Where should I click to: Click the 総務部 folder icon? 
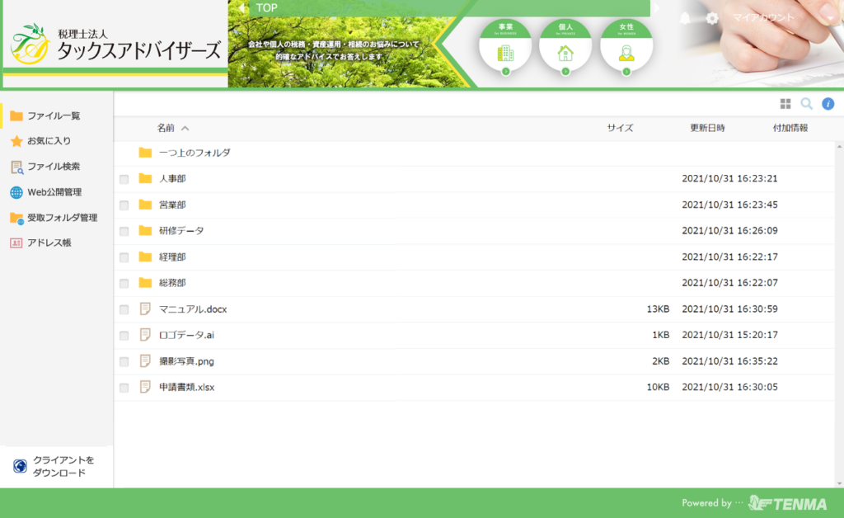pyautogui.click(x=145, y=283)
